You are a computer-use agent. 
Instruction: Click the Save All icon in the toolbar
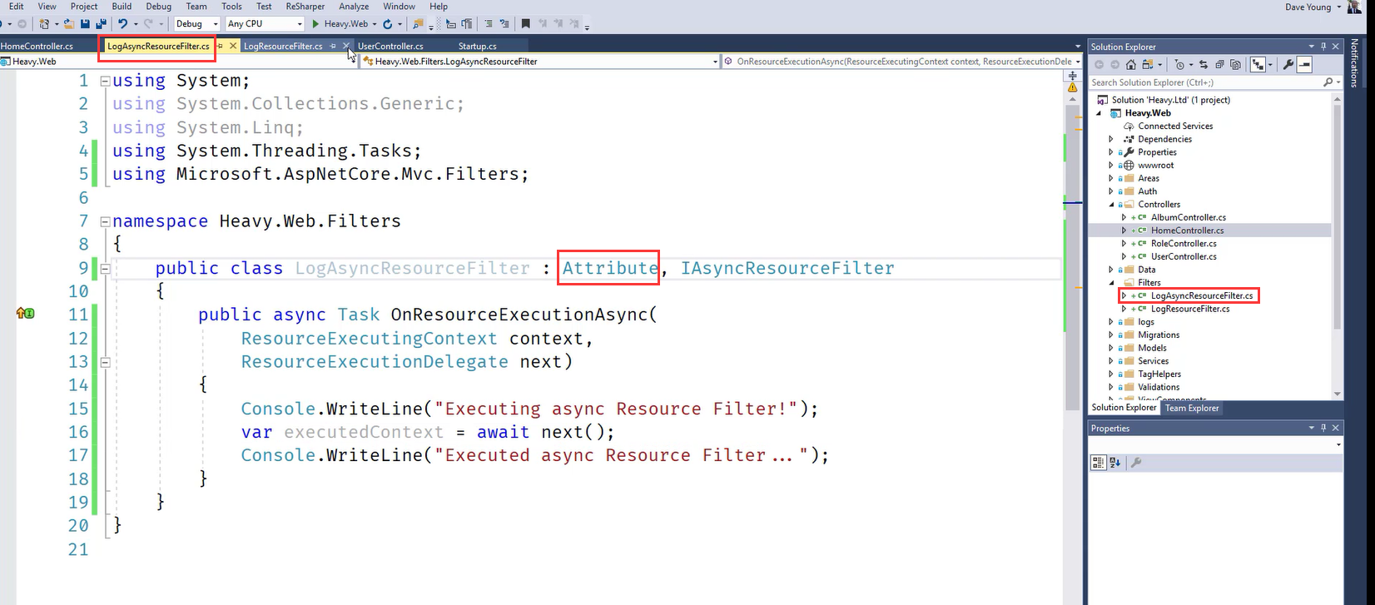[x=101, y=24]
